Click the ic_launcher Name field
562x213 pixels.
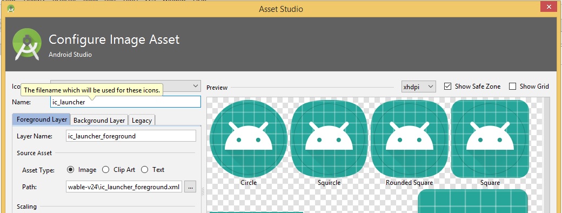click(125, 102)
